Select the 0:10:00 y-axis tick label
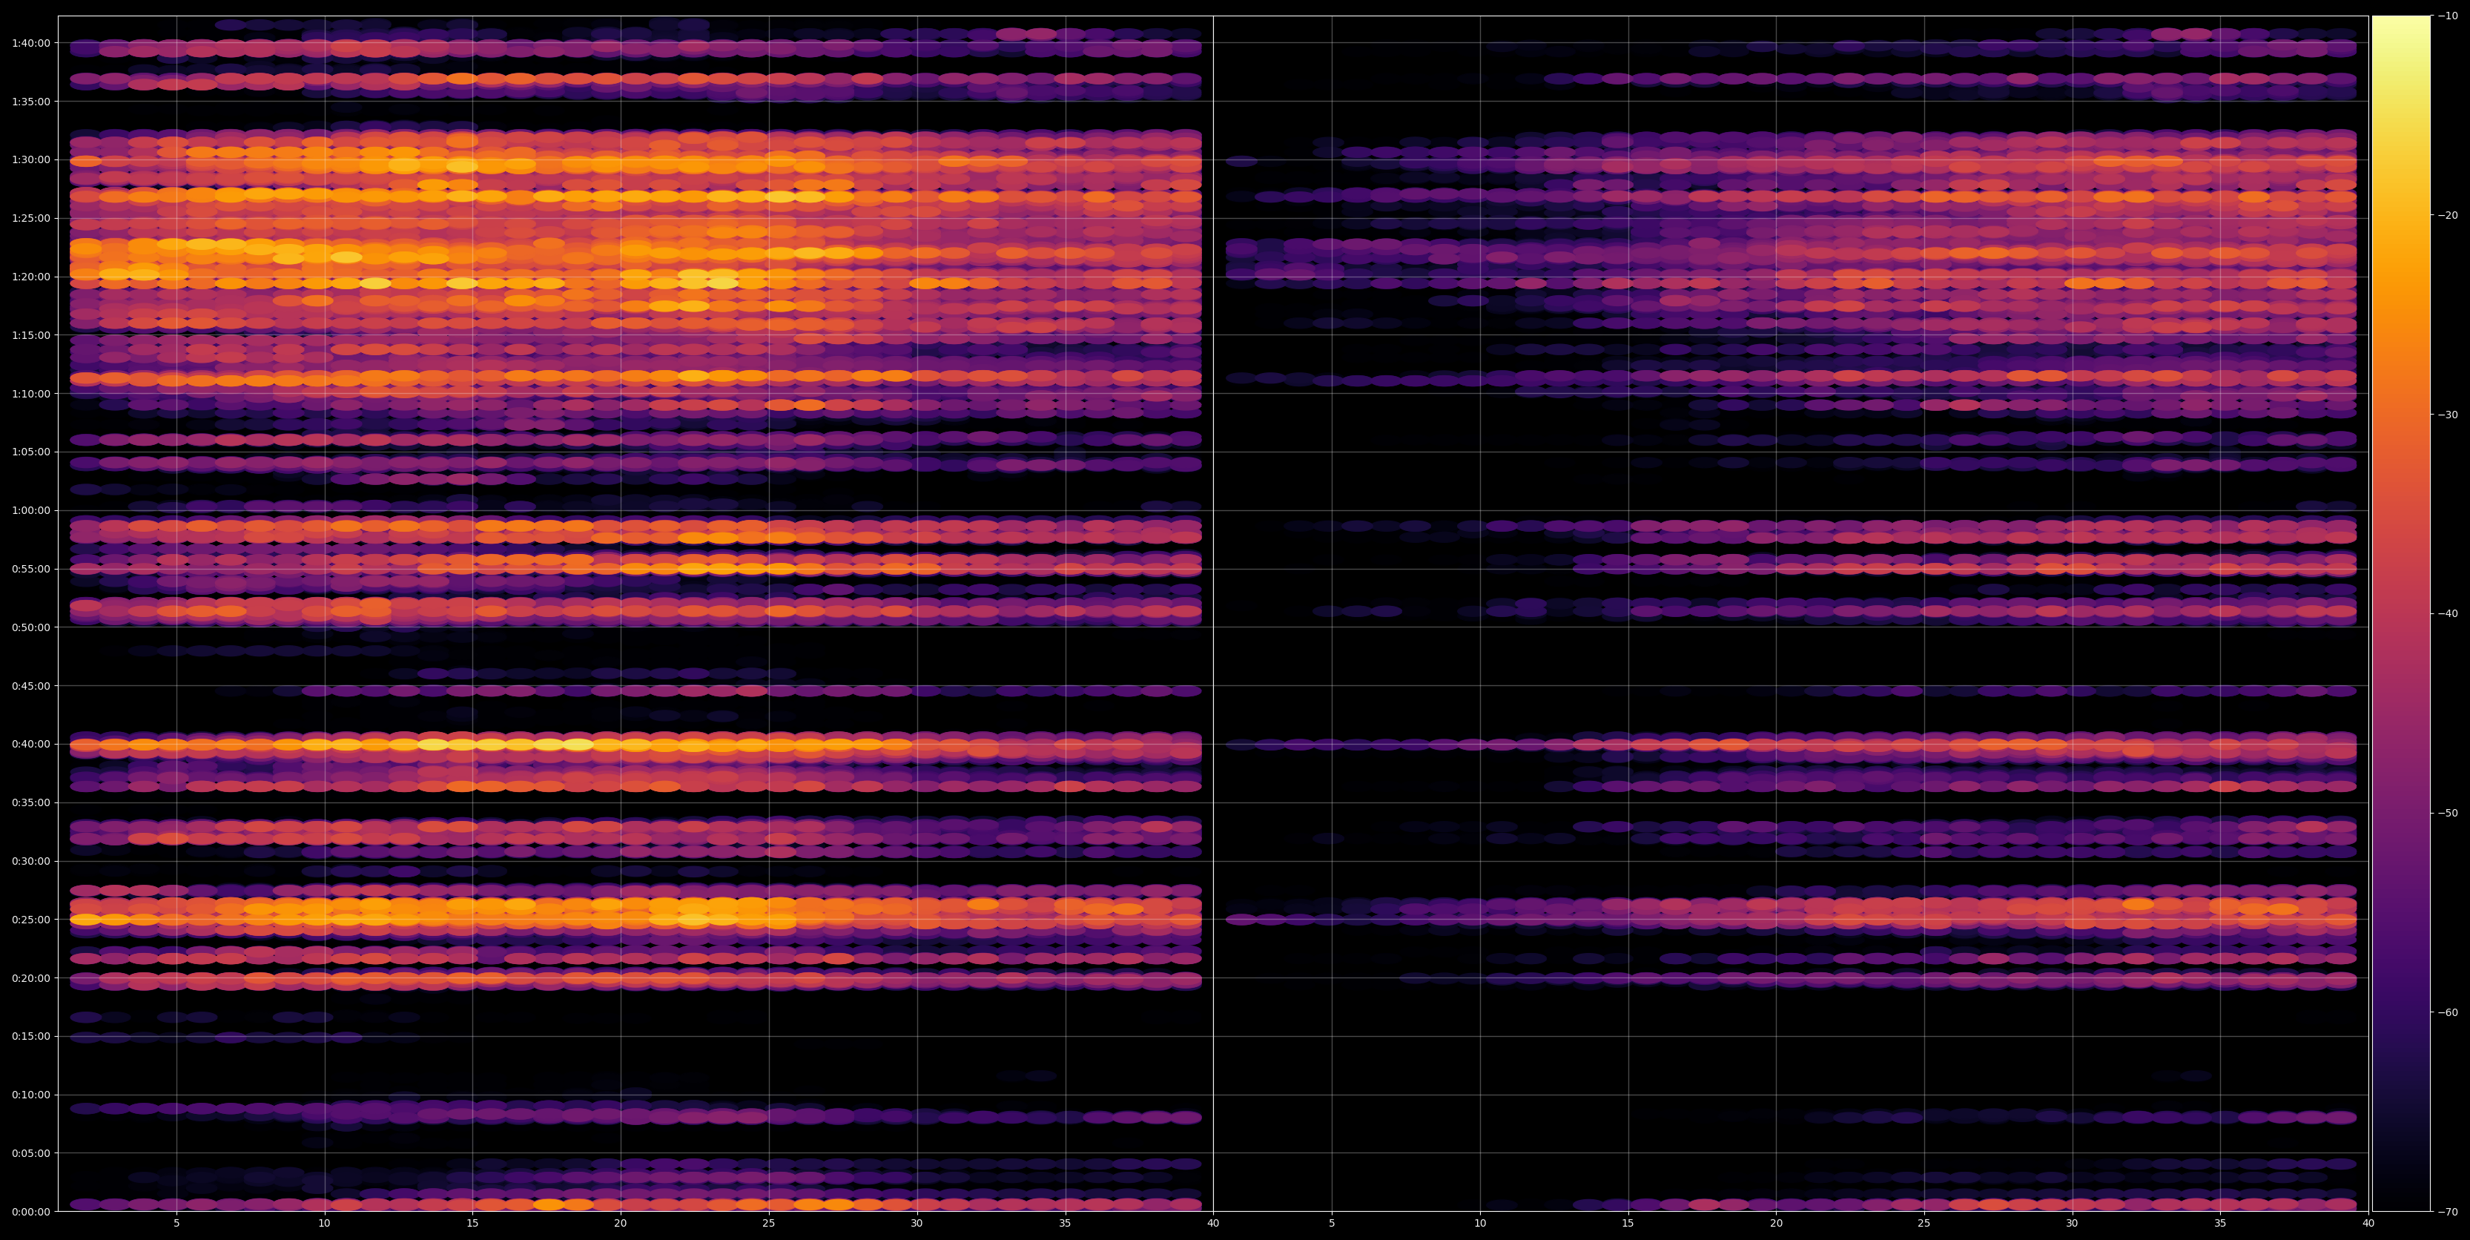2470x1240 pixels. pos(30,1094)
